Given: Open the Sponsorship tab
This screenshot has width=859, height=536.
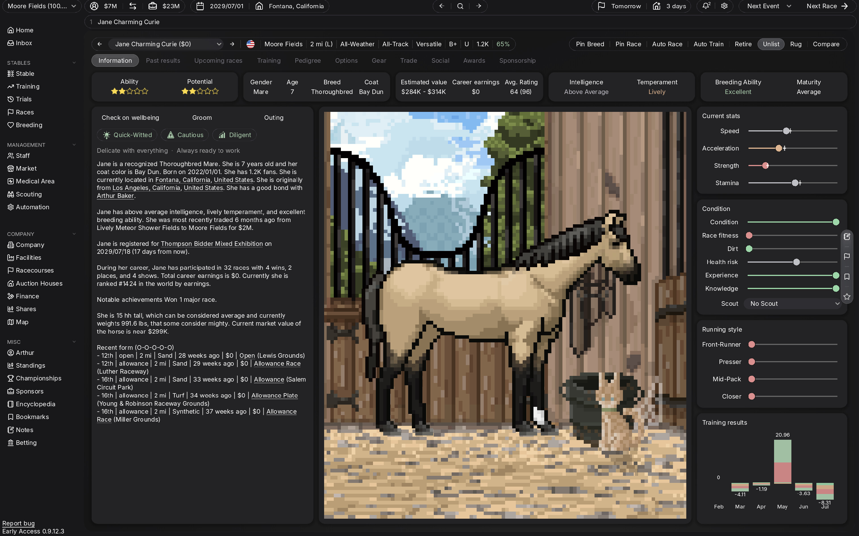Looking at the screenshot, I should click(x=517, y=61).
